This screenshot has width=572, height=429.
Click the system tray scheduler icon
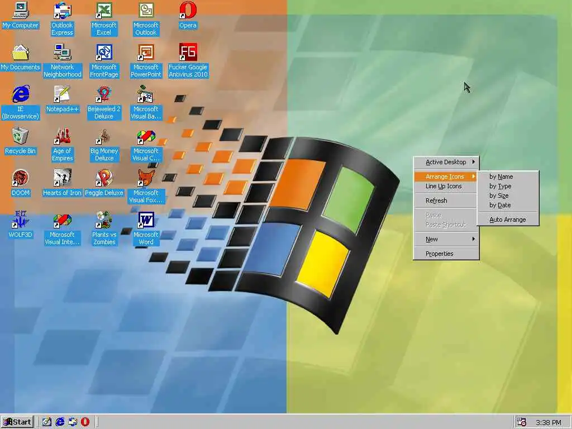(x=522, y=422)
